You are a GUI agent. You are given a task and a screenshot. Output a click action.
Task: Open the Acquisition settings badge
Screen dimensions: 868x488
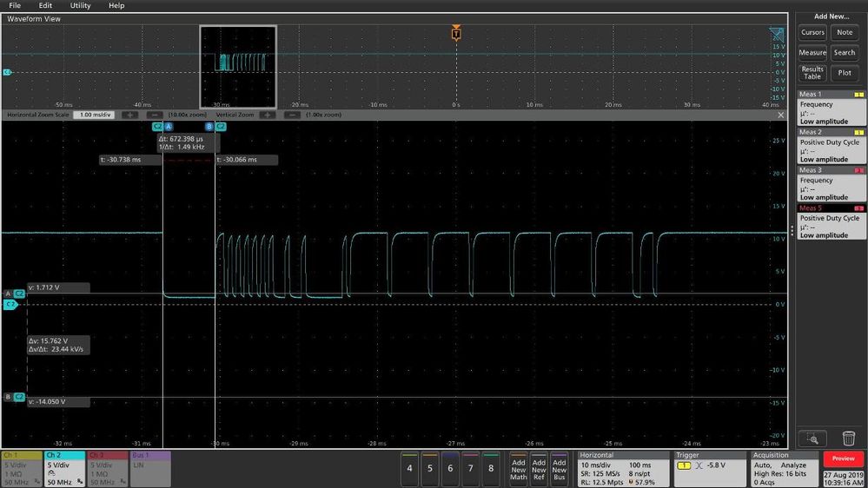pos(784,469)
